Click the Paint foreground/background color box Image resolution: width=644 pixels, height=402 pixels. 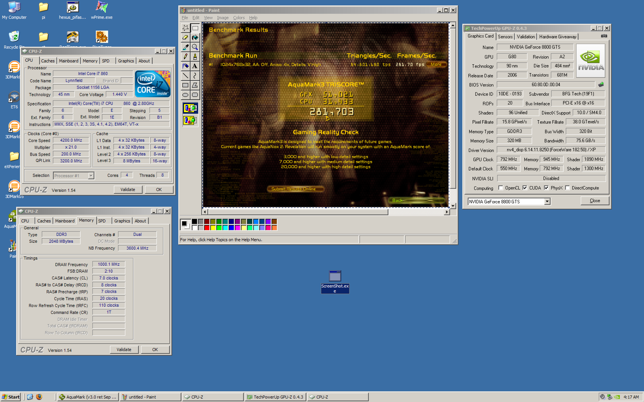click(185, 225)
